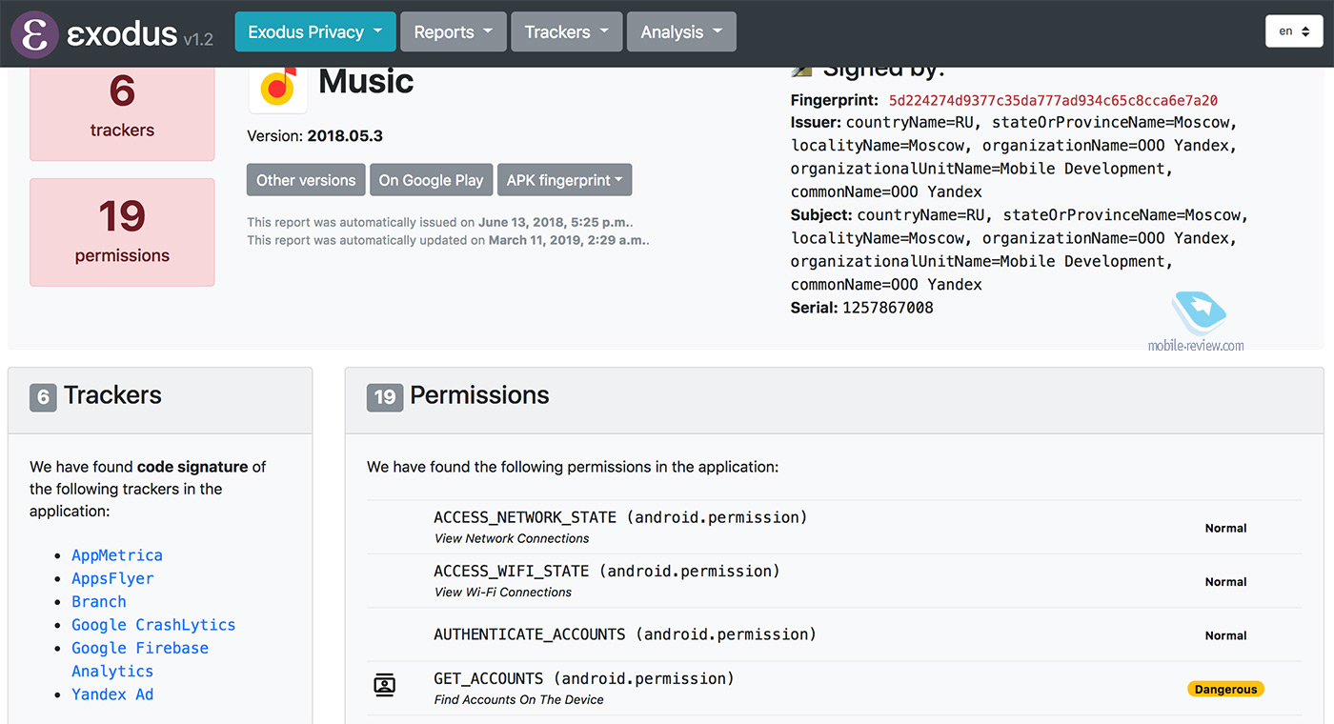The width and height of the screenshot is (1334, 724).
Task: Click the Permissions section heading
Action: click(479, 395)
